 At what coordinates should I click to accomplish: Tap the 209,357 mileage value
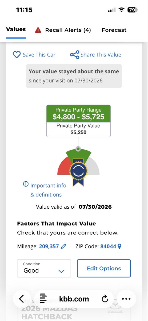(x=49, y=246)
